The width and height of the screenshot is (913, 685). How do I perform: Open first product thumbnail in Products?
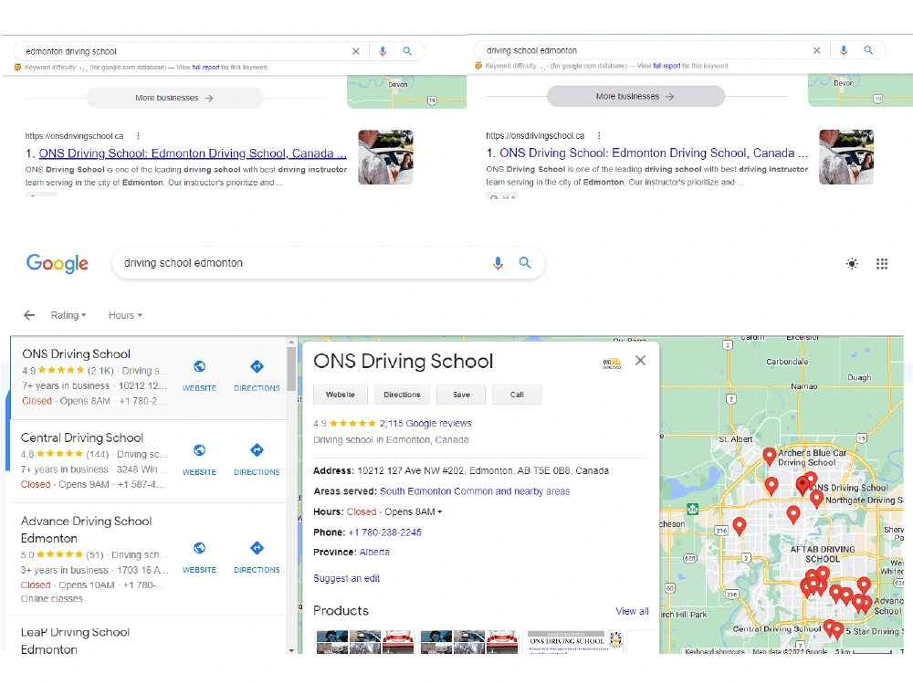point(365,642)
